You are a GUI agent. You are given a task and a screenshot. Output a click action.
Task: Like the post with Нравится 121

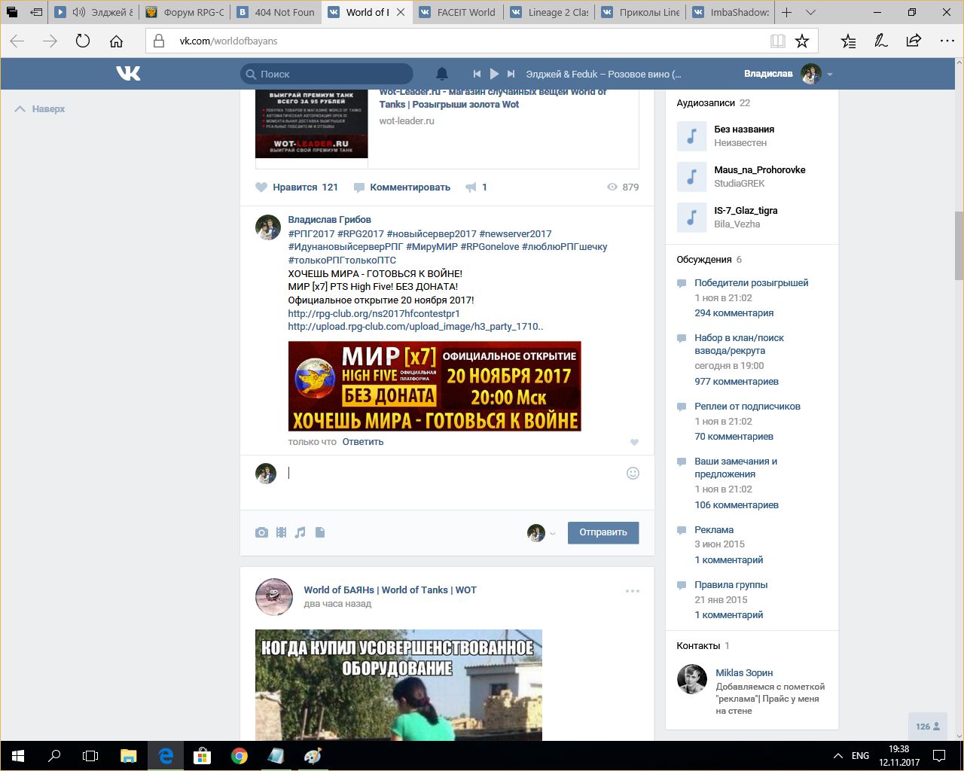click(x=297, y=187)
